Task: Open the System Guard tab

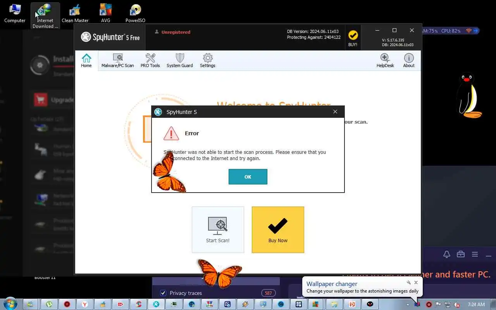Action: tap(179, 60)
